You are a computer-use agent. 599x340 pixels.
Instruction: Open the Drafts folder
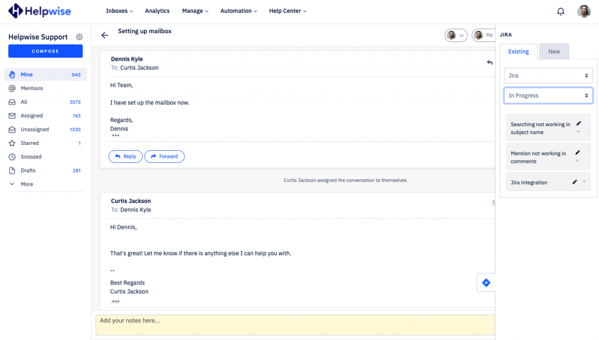coord(46,171)
